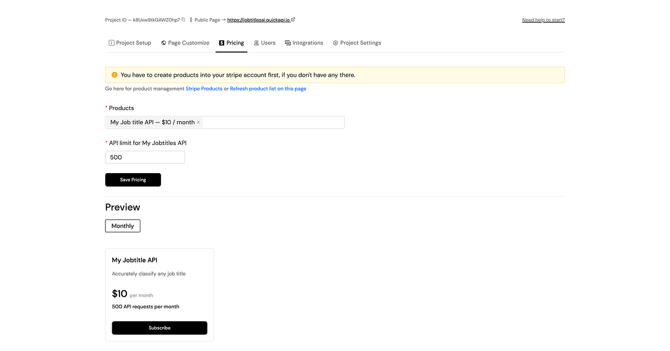Screen dimensions: 670x351
Task: Click the globe icon for Page Customize
Action: (164, 43)
